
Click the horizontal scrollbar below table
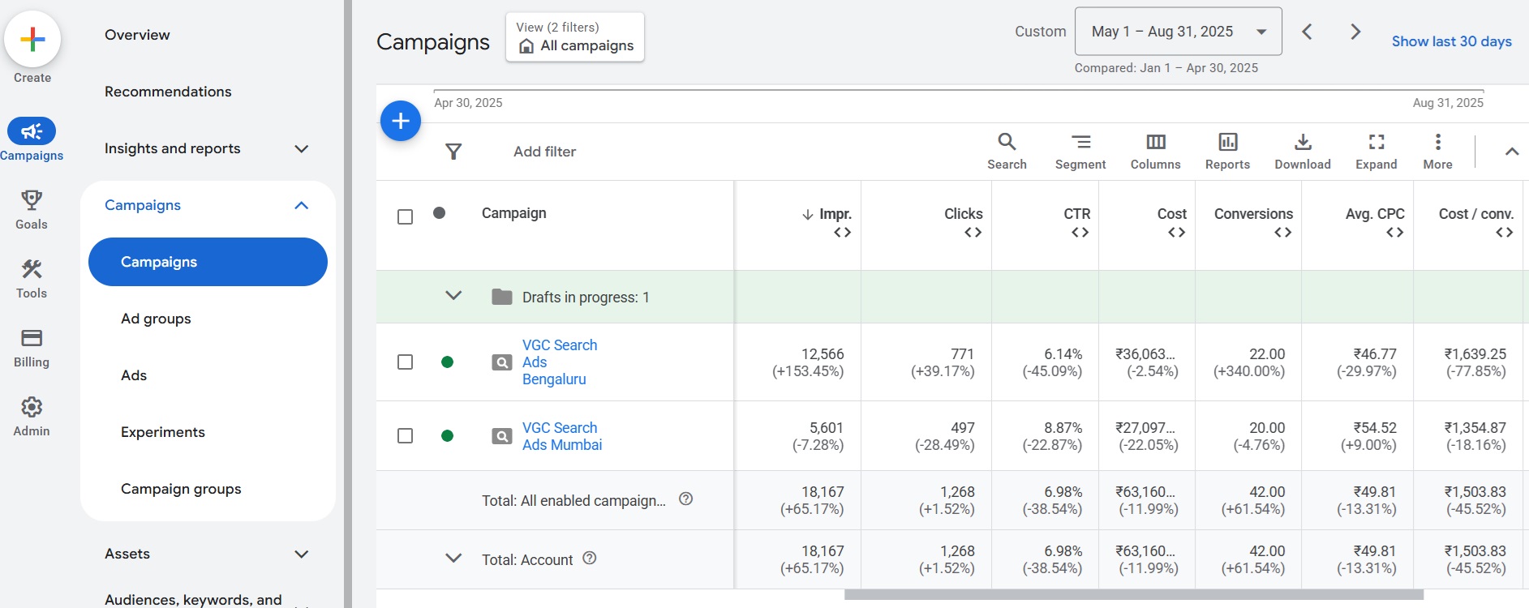1133,595
